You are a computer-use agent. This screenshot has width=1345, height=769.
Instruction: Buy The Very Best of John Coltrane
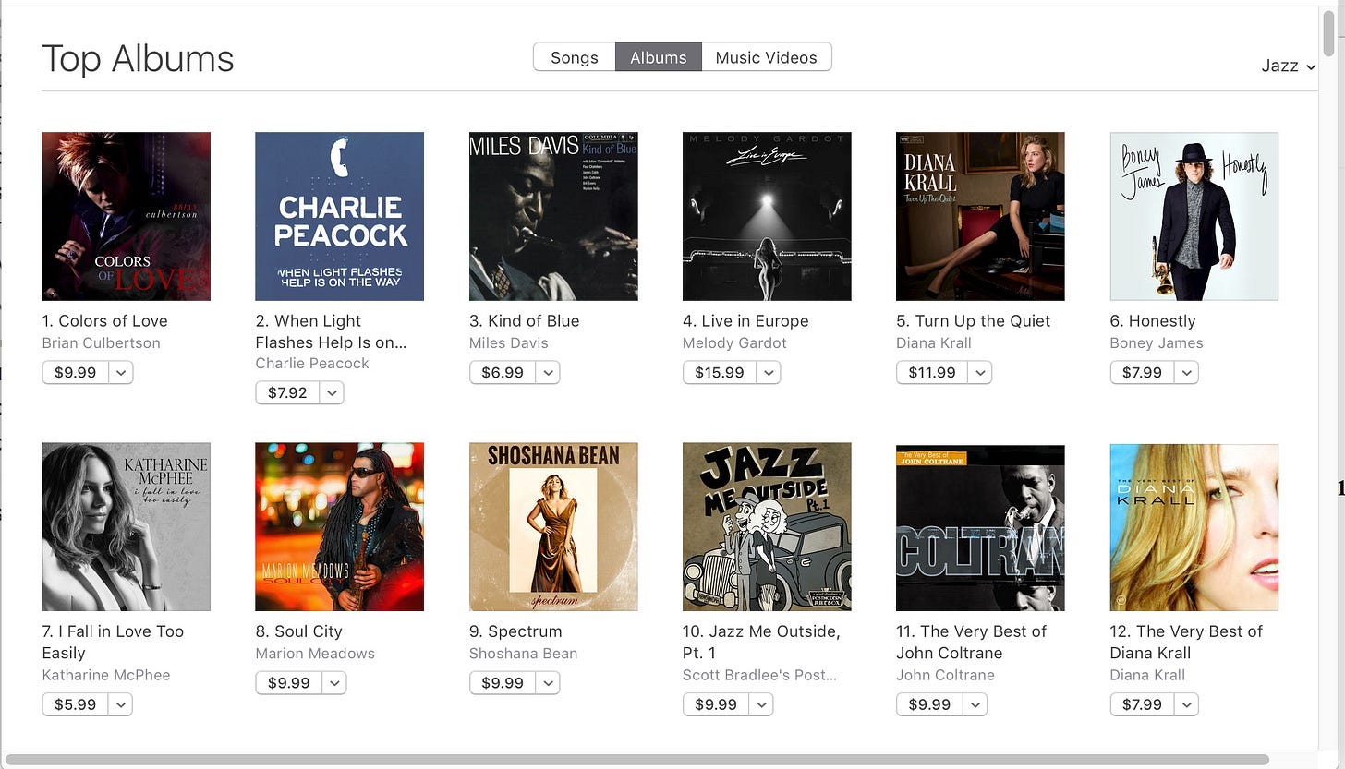(x=929, y=704)
